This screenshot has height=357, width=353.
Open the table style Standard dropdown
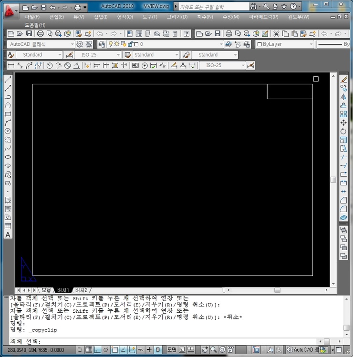click(x=156, y=55)
